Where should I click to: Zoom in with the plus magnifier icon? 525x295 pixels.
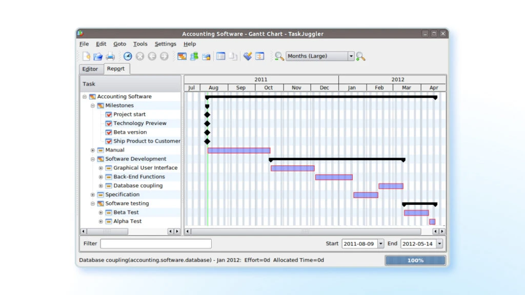pyautogui.click(x=360, y=56)
